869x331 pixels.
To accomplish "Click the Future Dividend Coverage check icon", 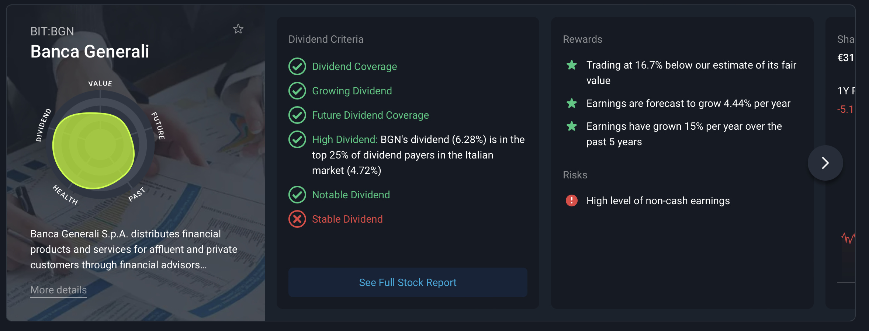I will point(297,115).
